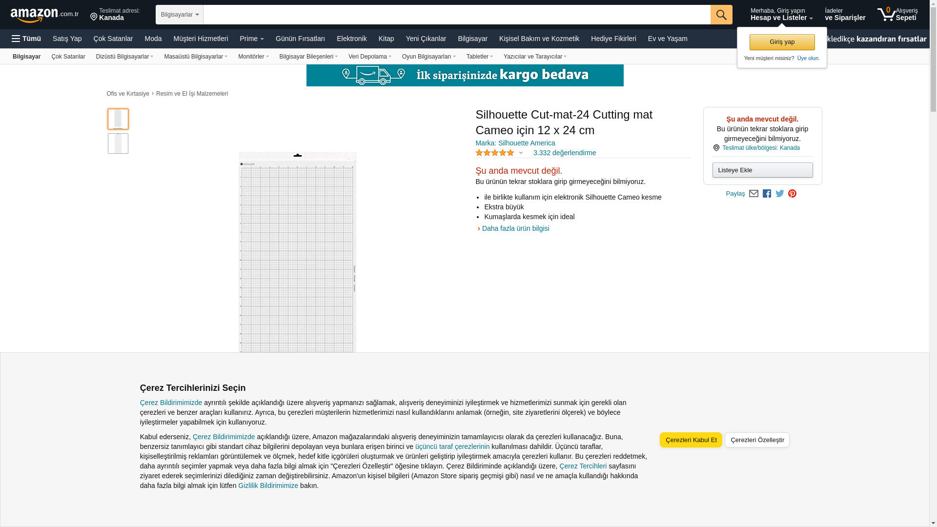937x527 pixels.
Task: Open the Bilgisayarlar search category dropdown
Action: coord(179,15)
